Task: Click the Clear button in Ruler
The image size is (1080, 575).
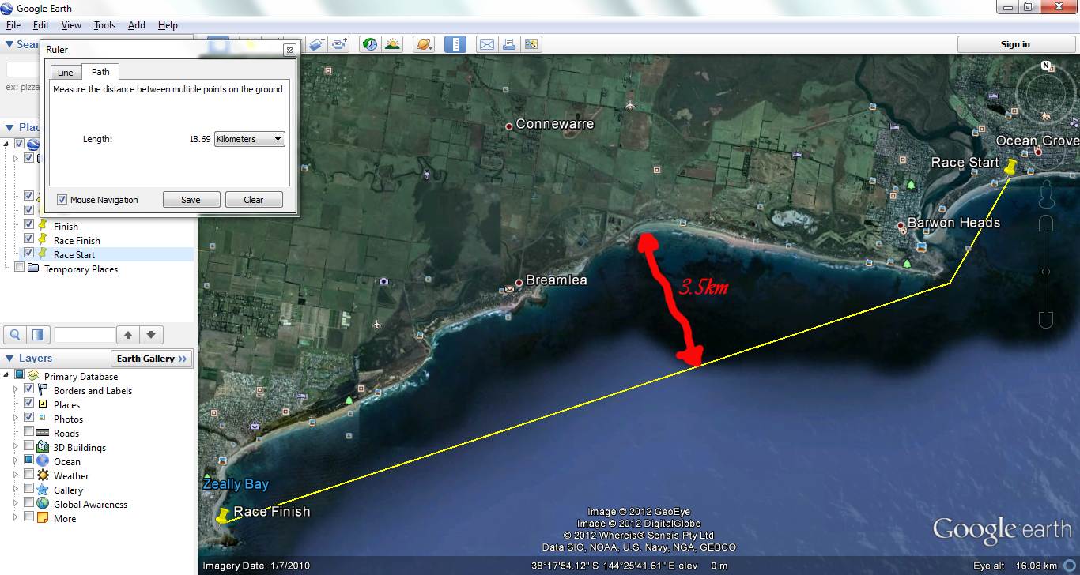Action: coord(254,200)
